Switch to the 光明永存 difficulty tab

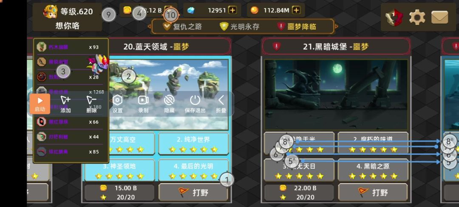[240, 27]
